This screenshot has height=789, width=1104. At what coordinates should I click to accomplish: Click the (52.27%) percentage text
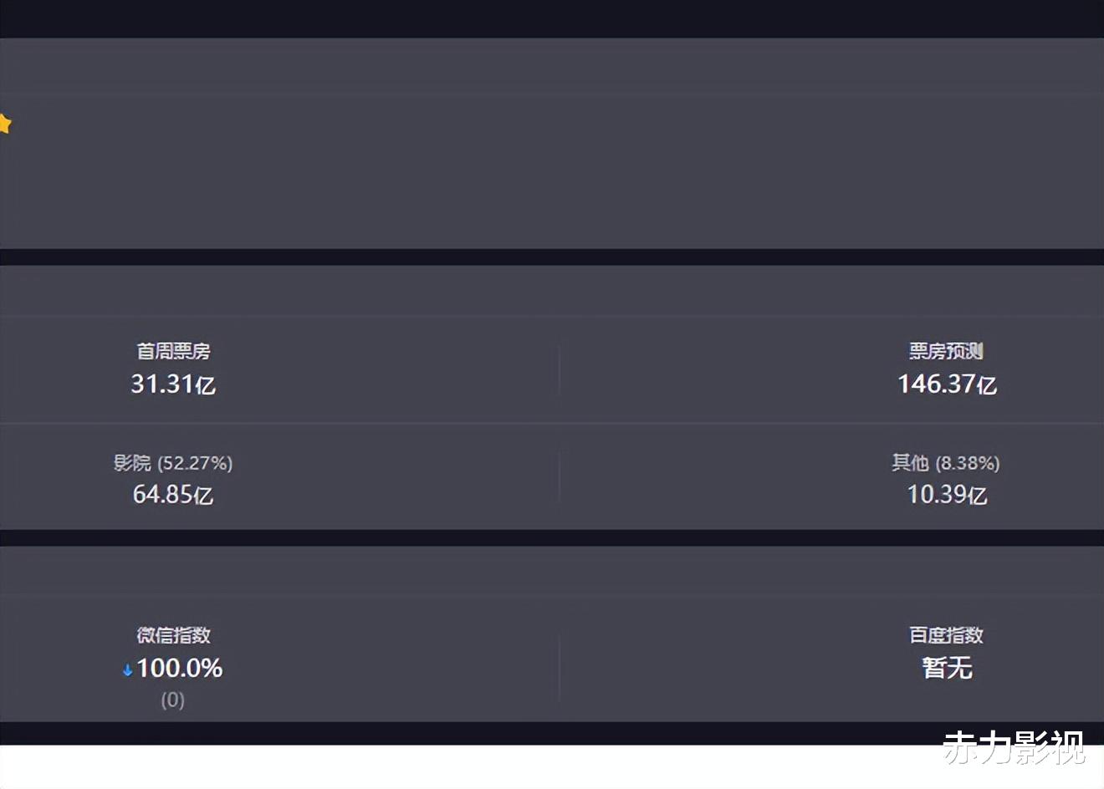point(195,463)
